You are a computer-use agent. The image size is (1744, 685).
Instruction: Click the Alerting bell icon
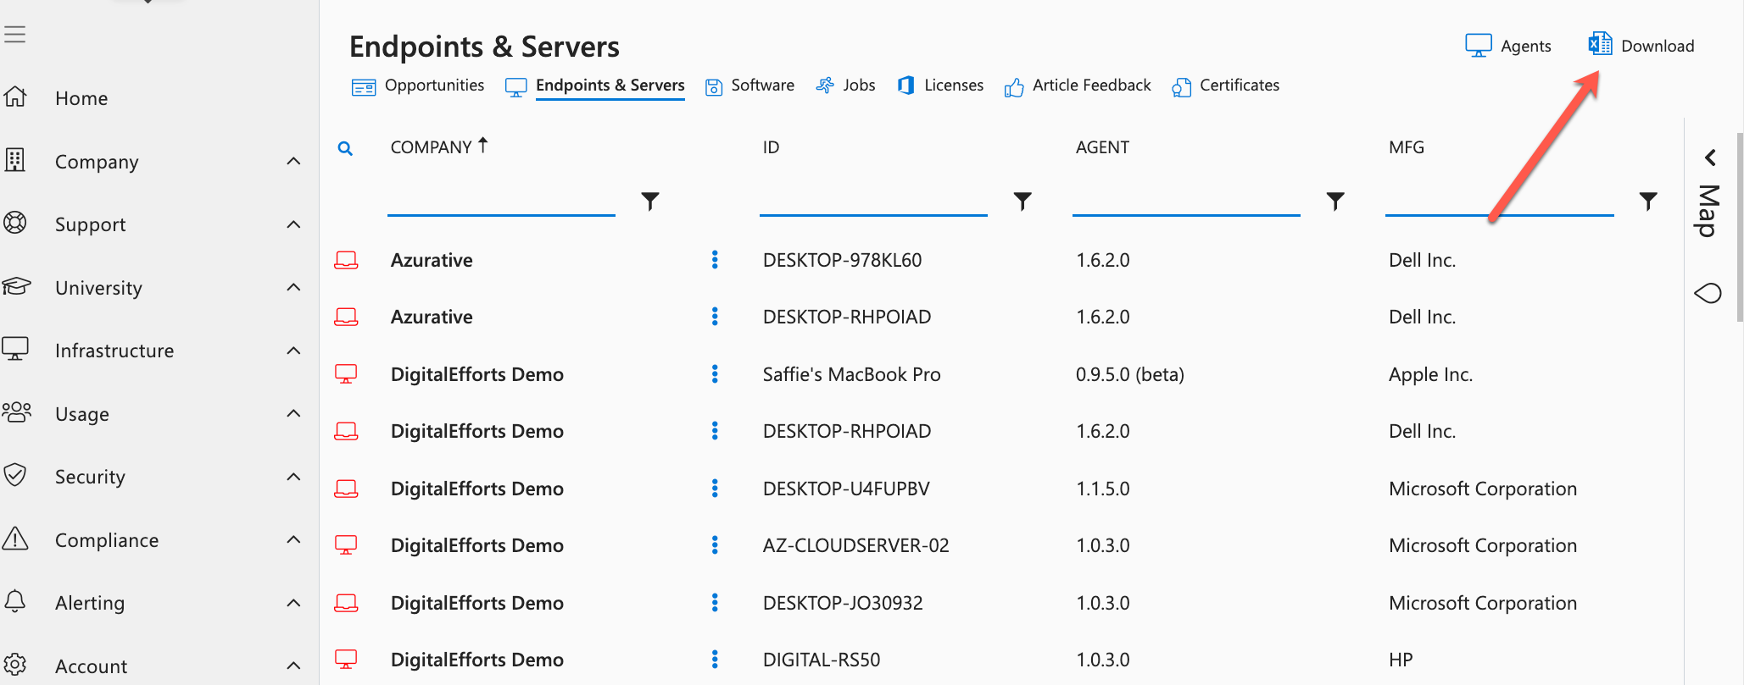click(x=15, y=601)
